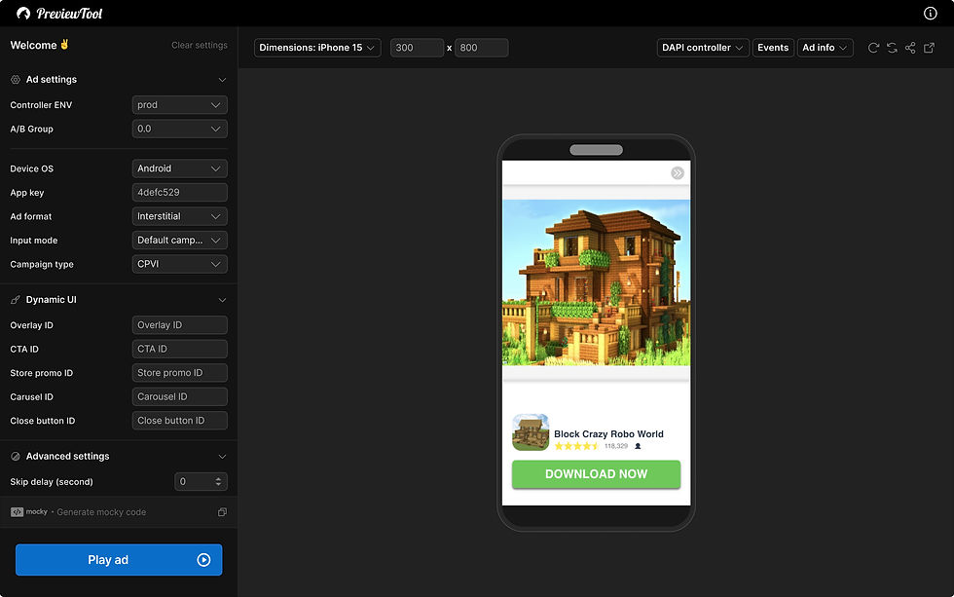Image resolution: width=954 pixels, height=597 pixels.
Task: Click the width field showing 300
Action: [417, 48]
